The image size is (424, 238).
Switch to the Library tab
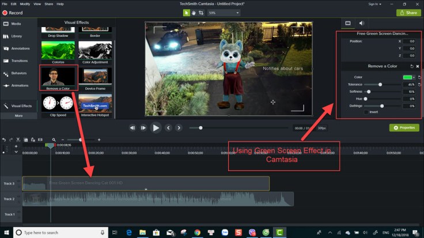(18, 36)
